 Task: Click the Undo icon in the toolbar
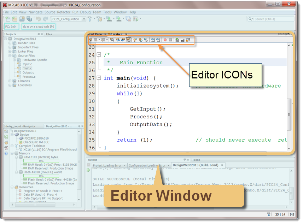click(39, 19)
